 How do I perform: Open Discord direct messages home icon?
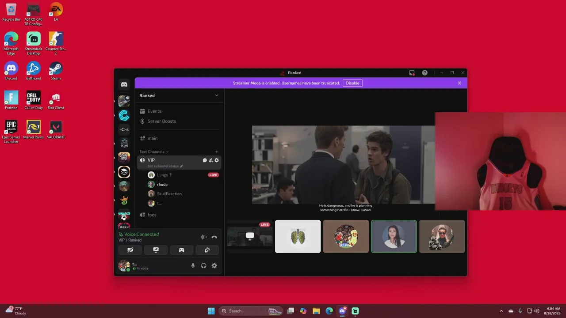[x=124, y=84]
